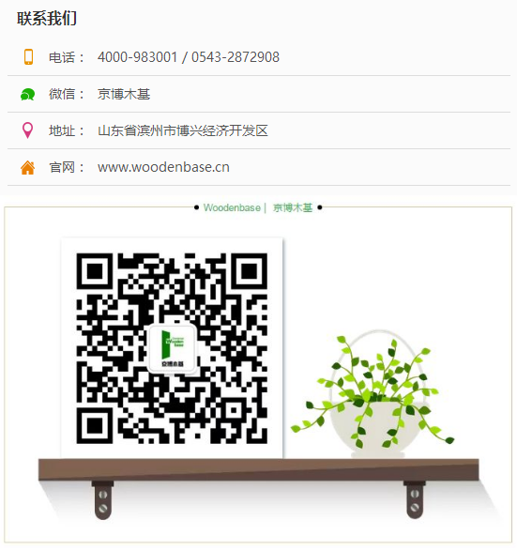
Task: Click the QR code image
Action: 172,348
